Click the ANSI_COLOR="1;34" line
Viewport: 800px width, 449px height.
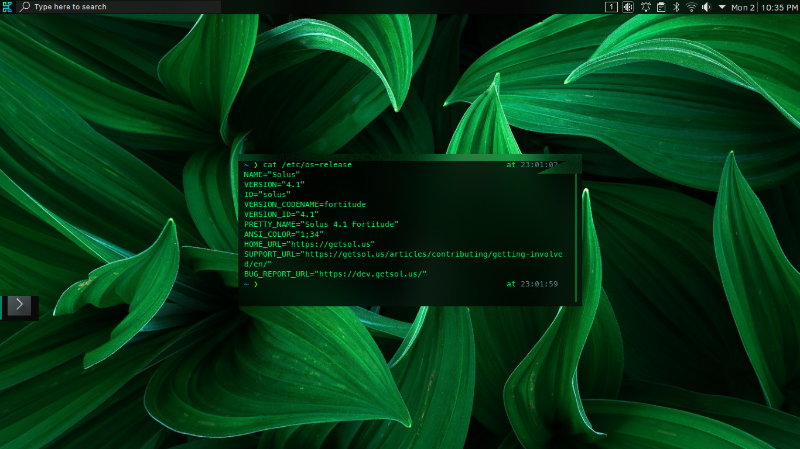pos(283,234)
